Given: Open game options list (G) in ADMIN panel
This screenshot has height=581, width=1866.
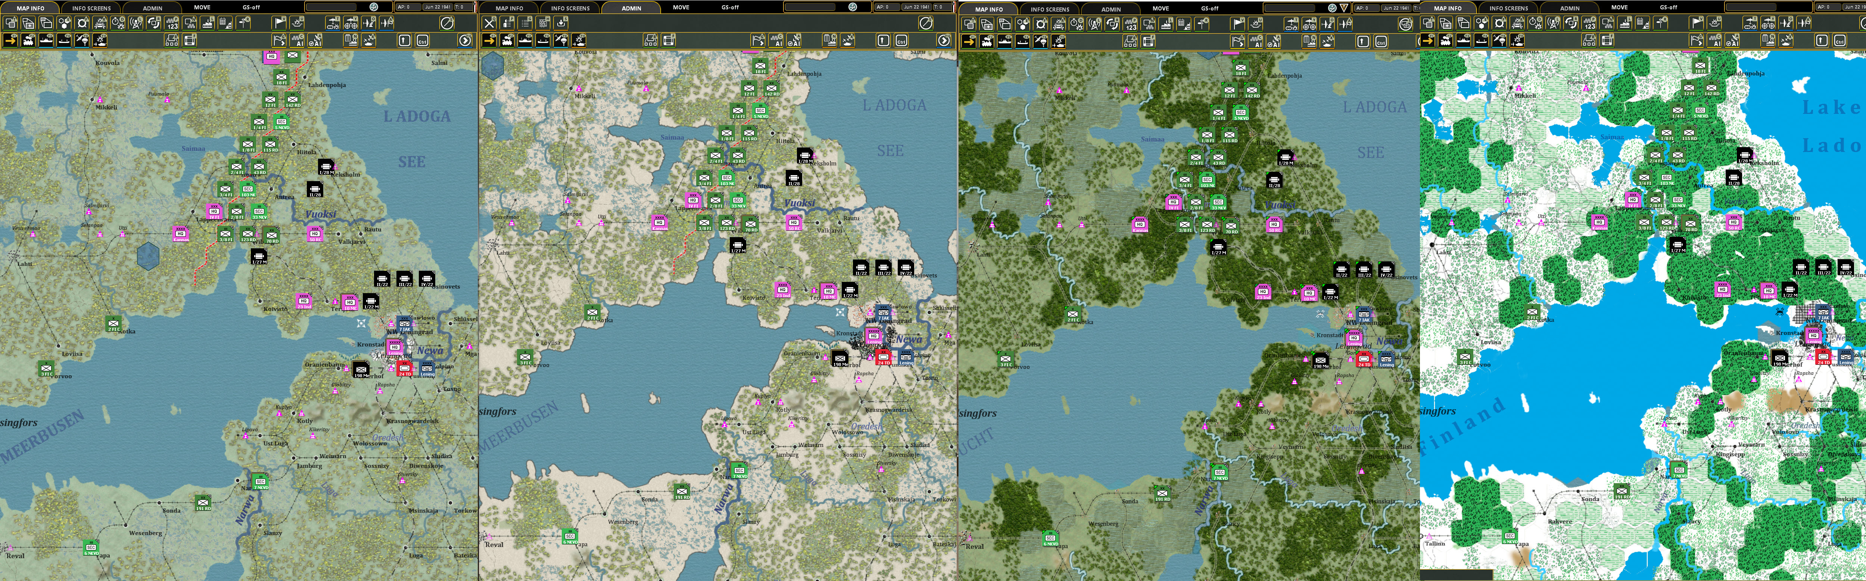Looking at the screenshot, I should tap(525, 23).
